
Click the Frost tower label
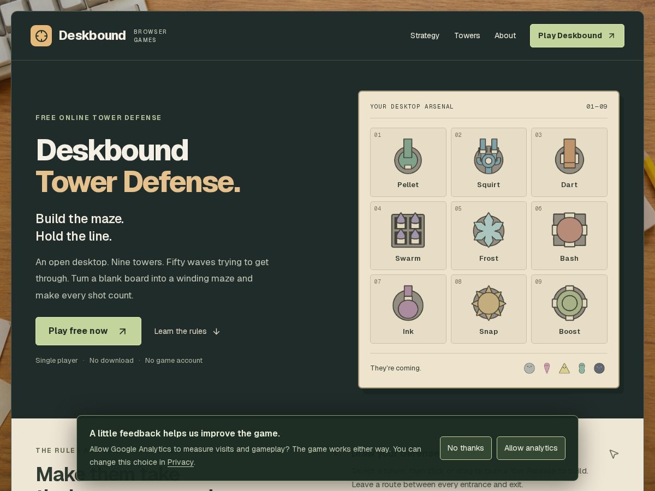click(489, 259)
